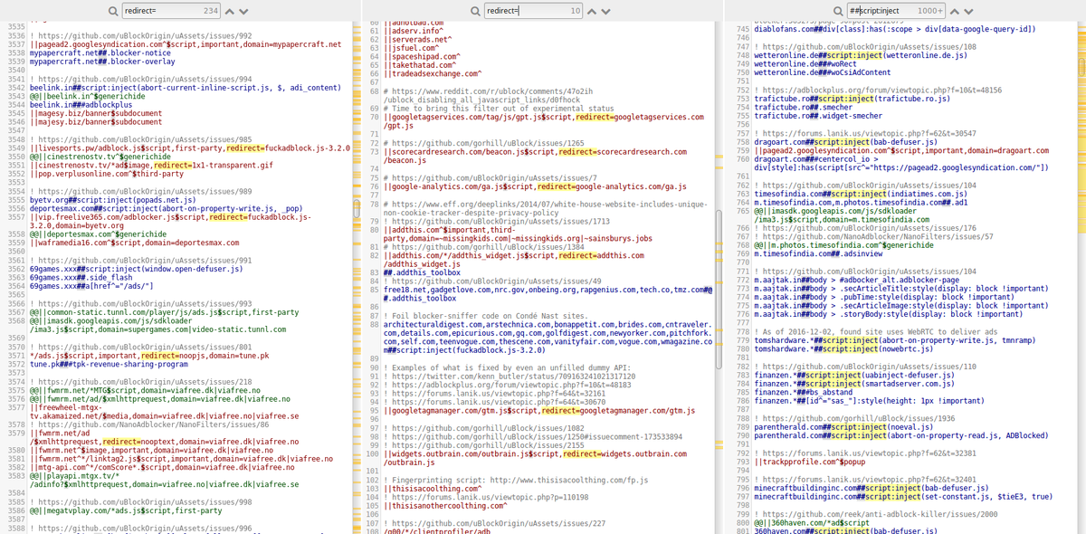Click the '||takethatad.com^' filter line

(420, 66)
